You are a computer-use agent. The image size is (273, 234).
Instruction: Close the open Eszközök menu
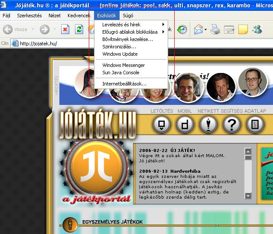pos(107,16)
